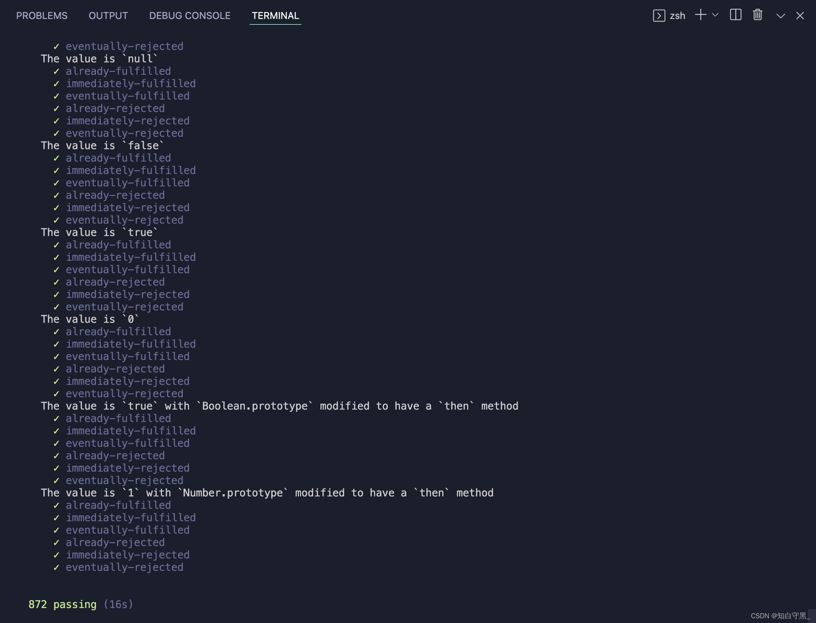816x623 pixels.
Task: Open the OUTPUT tab
Action: pos(108,16)
